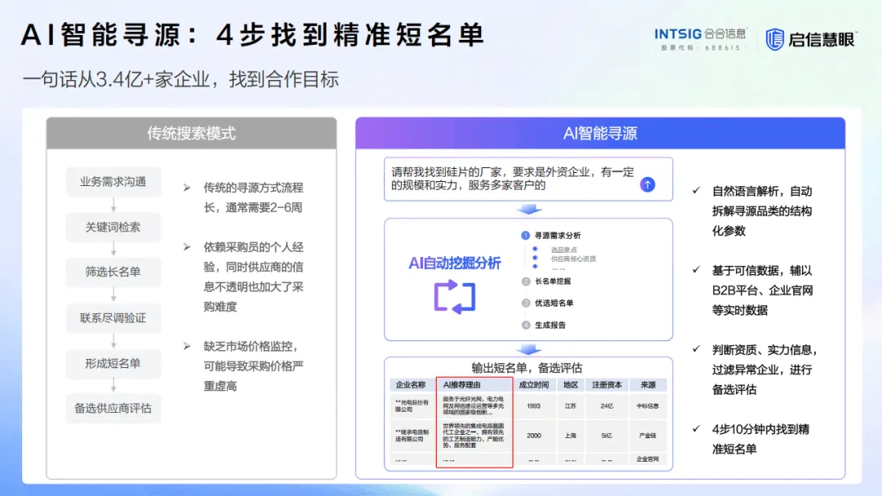Click the arrow bullet beside 缺乏市场价格监控
Screen dimensions: 882x496
tap(187, 346)
